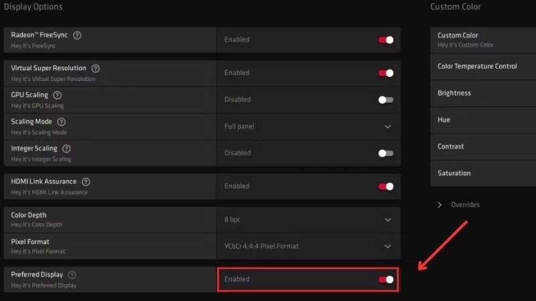
Task: Select the Contrast setting row
Action: point(483,146)
